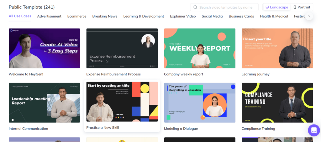The image size is (321, 142).
Task: Select the All Use Cases tab
Action: pyautogui.click(x=20, y=16)
